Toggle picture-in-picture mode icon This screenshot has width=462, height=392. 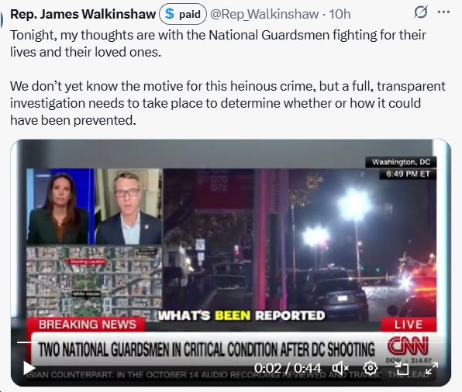click(402, 368)
